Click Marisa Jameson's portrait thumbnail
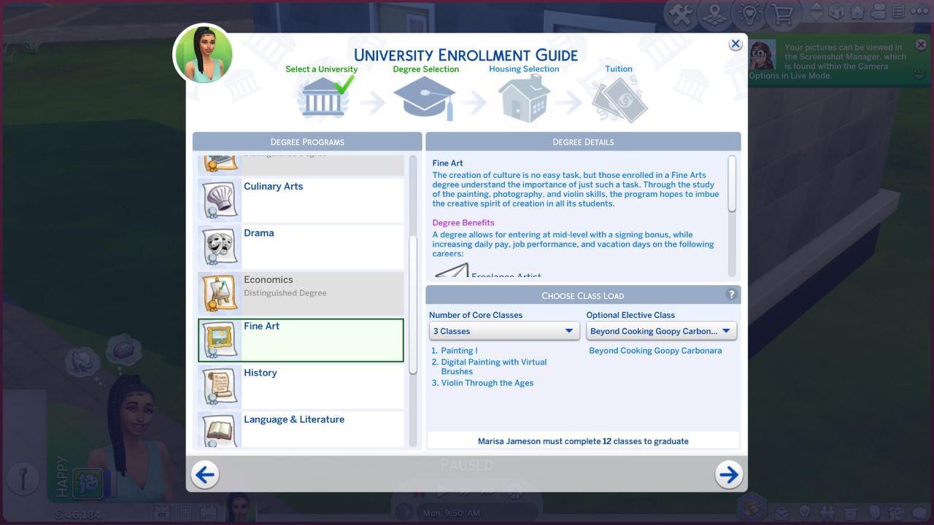This screenshot has height=525, width=934. tap(203, 53)
